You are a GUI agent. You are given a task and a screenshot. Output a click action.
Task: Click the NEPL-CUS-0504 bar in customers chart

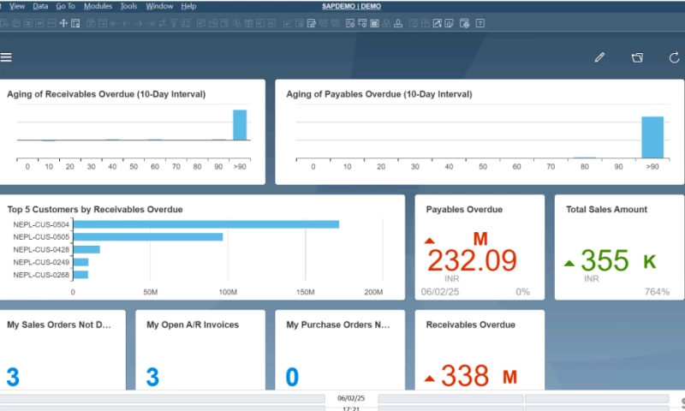[x=205, y=224]
